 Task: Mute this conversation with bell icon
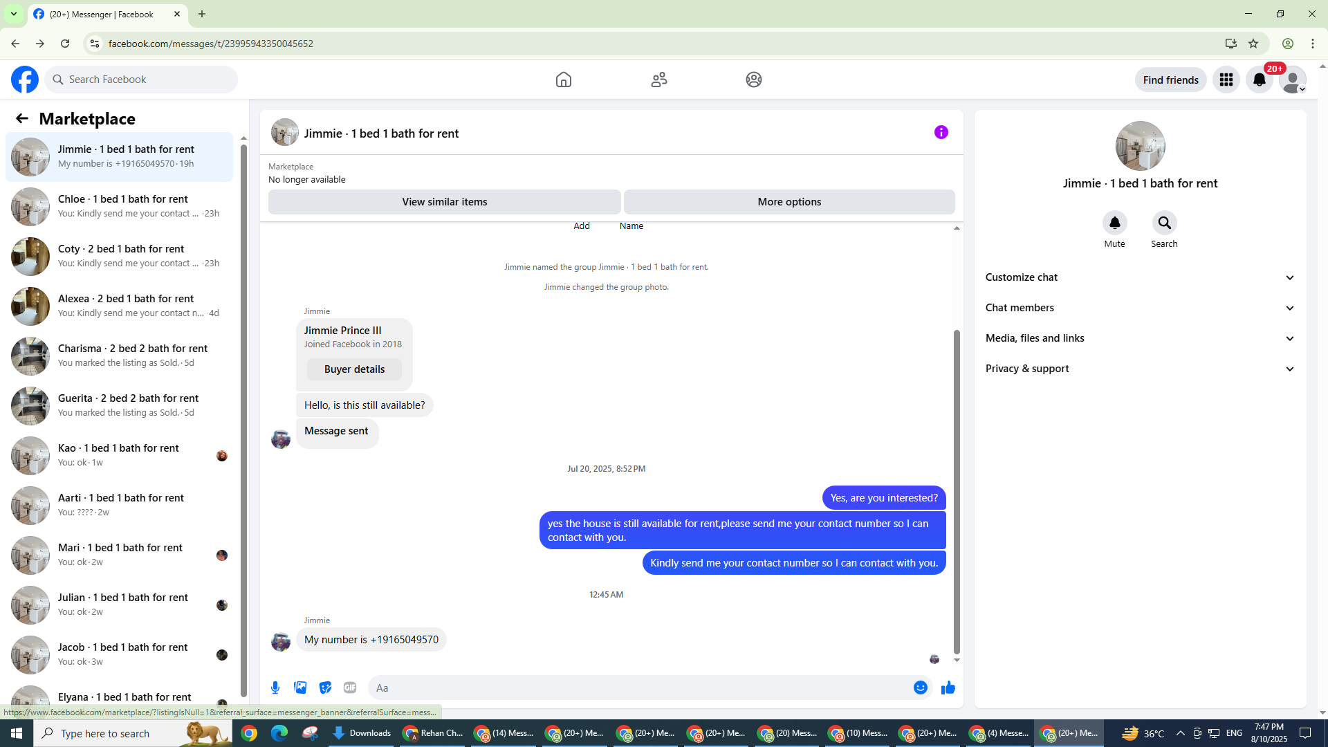(1114, 223)
